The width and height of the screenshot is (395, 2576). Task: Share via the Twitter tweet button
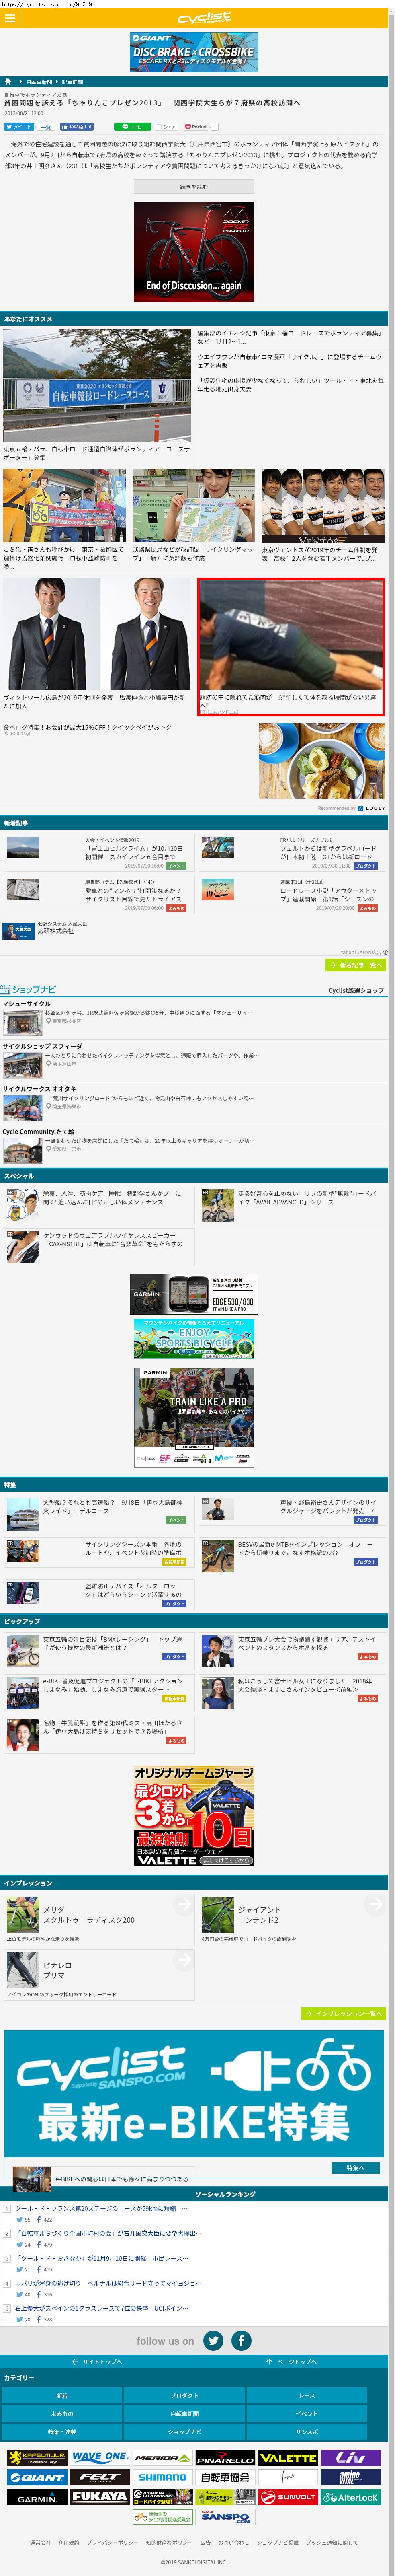[x=19, y=127]
